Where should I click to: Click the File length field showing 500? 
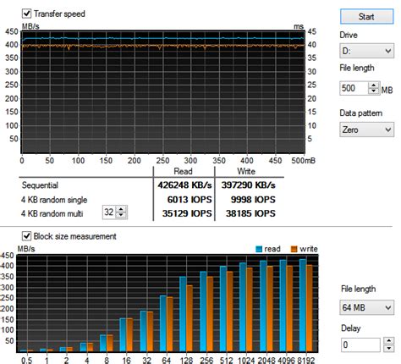[x=354, y=88]
